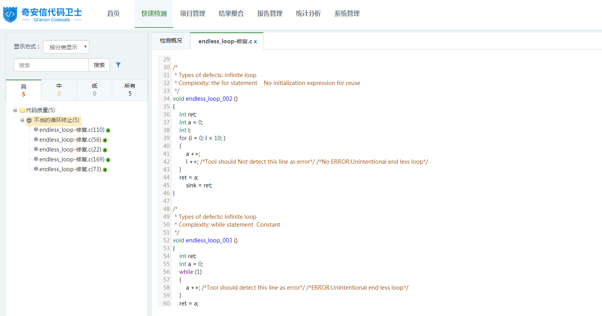
Task: Click the green S badge after endless_loop-修复.c(110)
Action: tap(108, 130)
